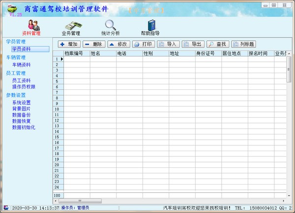
Task: Open 数据备份 in the sidebar
Action: (21, 115)
